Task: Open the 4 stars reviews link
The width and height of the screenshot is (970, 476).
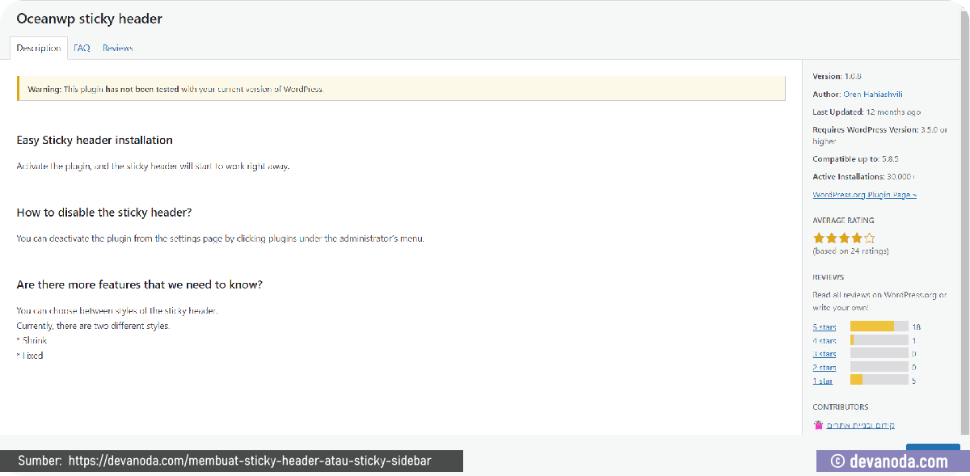Action: pos(824,341)
